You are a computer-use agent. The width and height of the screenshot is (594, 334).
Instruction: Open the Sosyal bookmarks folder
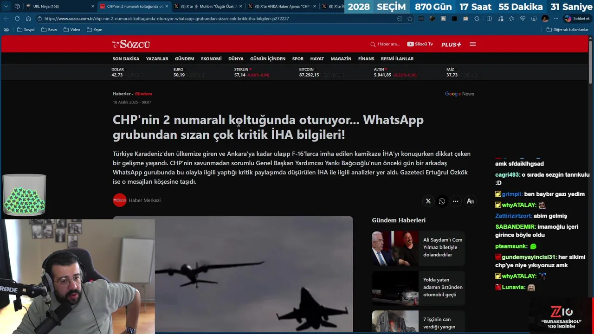(26, 30)
